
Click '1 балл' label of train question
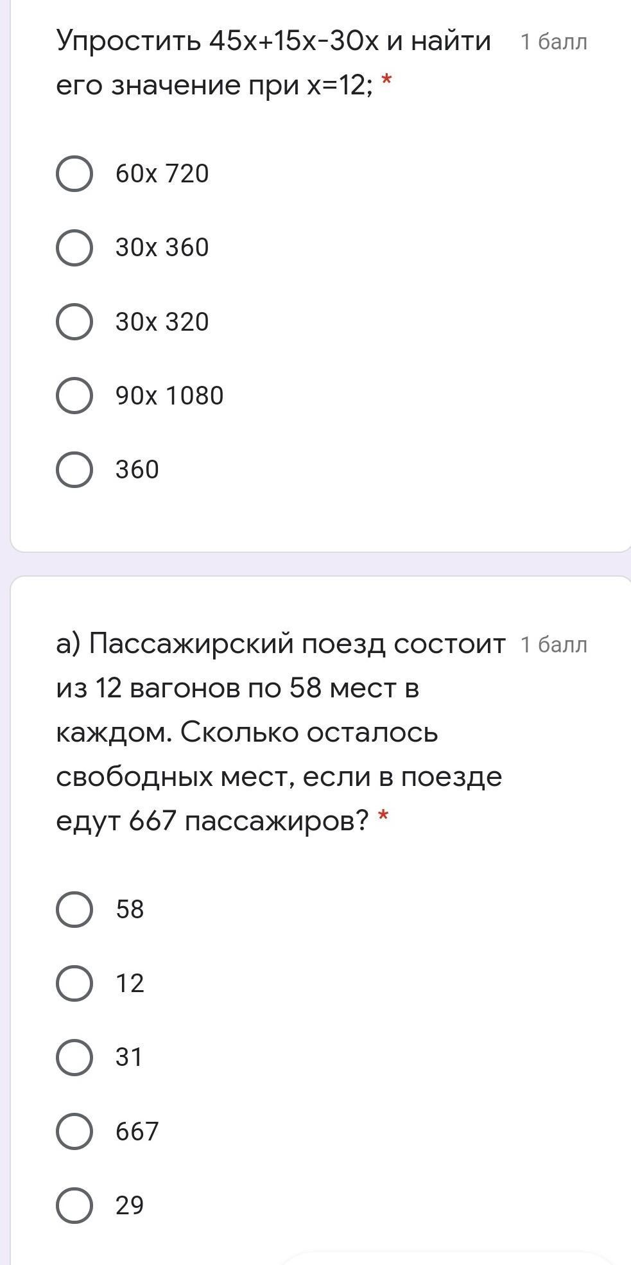point(553,645)
